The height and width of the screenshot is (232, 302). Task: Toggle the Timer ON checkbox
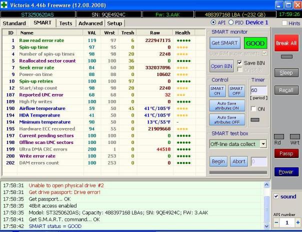(x=253, y=109)
